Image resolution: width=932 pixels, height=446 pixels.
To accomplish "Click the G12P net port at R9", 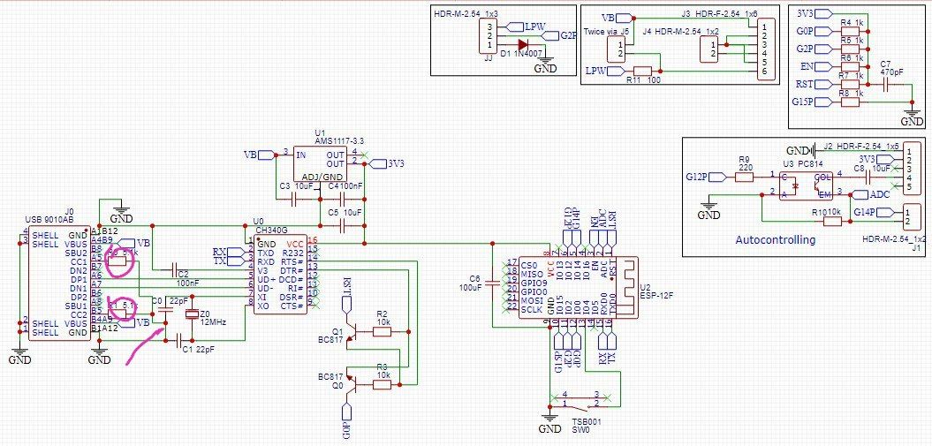I will pos(705,176).
